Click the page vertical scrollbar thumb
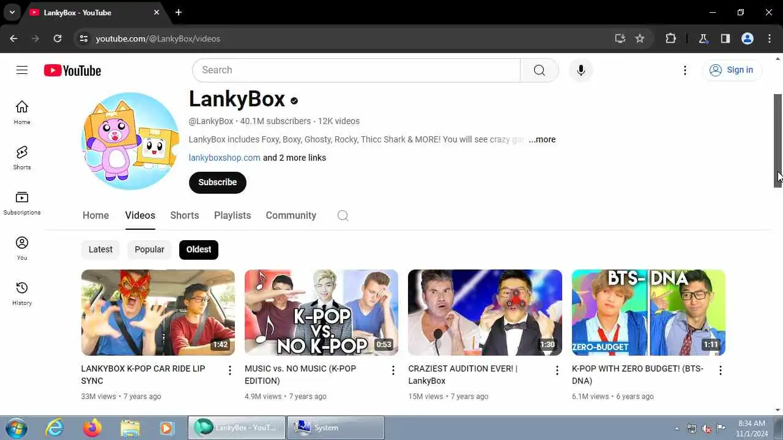The image size is (783, 440). (x=778, y=141)
